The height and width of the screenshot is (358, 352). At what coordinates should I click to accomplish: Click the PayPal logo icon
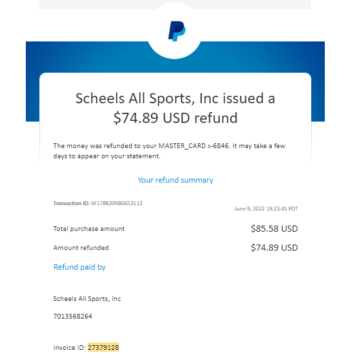click(177, 31)
